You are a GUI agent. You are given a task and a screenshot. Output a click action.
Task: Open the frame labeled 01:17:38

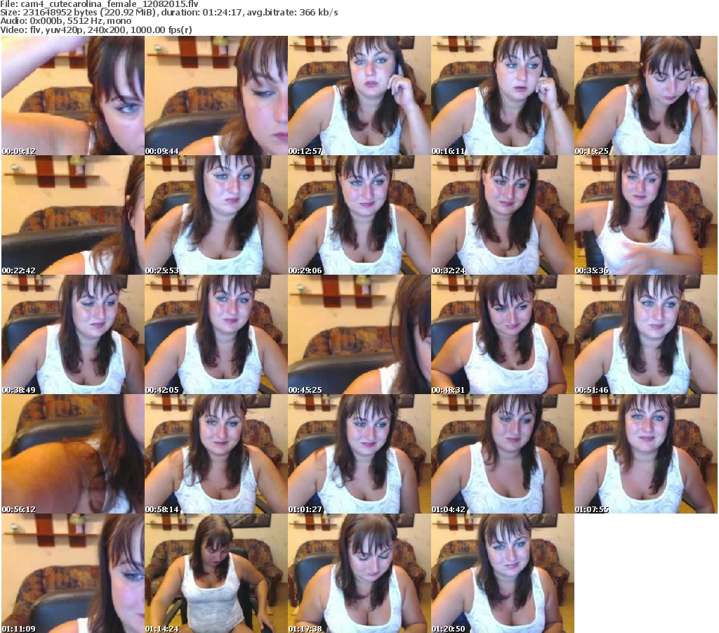359,573
